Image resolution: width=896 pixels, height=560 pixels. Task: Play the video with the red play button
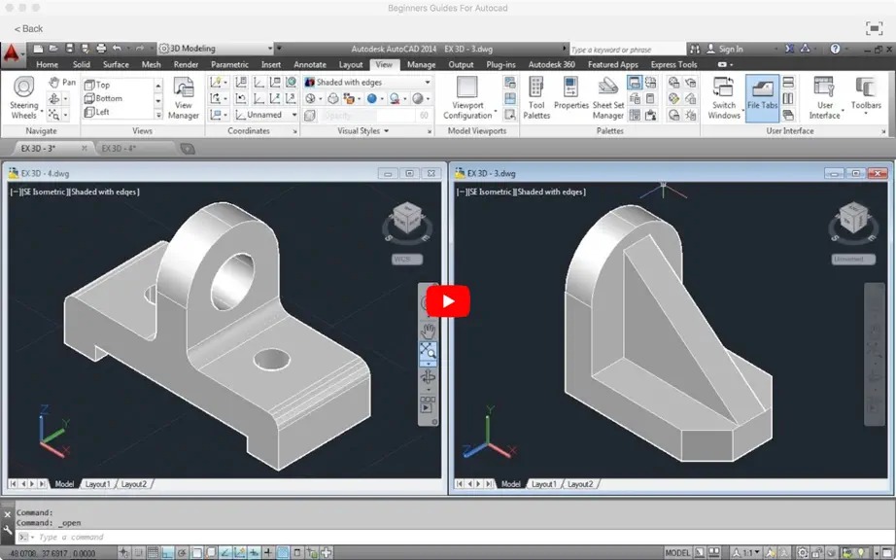448,301
